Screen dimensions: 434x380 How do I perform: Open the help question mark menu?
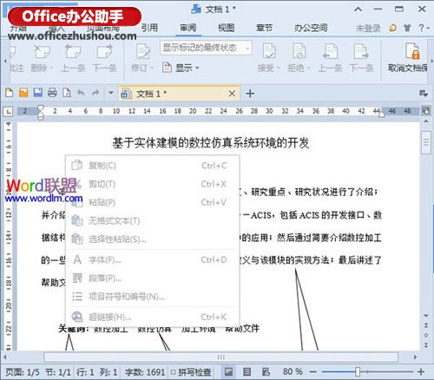(x=424, y=28)
